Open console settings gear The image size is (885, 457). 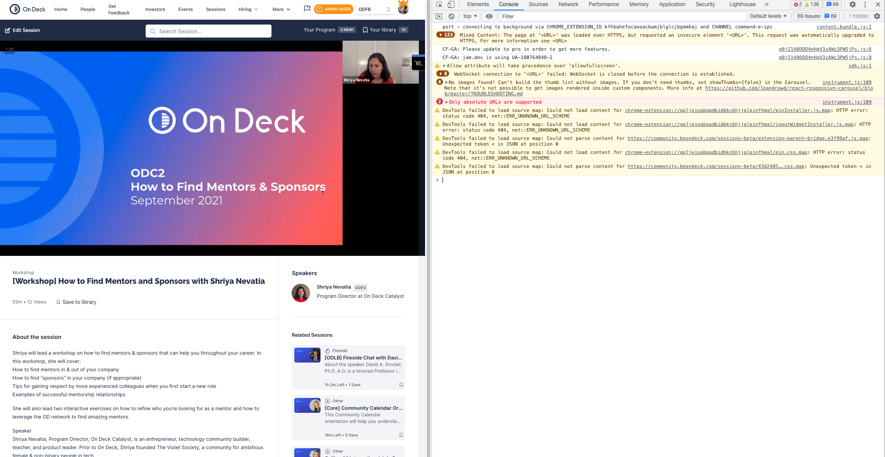tap(877, 16)
